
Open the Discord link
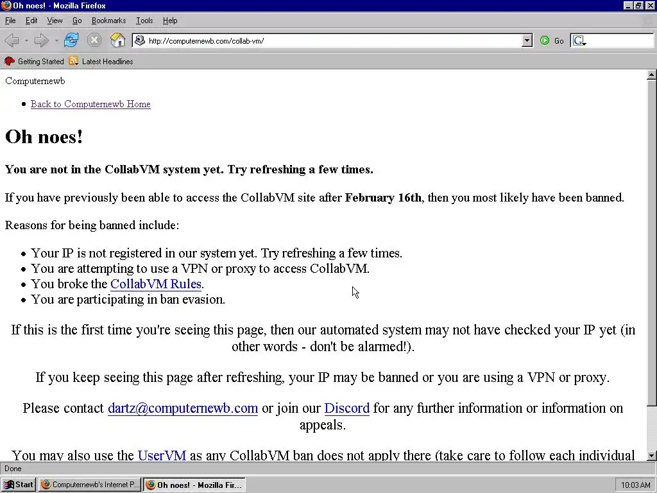click(x=347, y=408)
